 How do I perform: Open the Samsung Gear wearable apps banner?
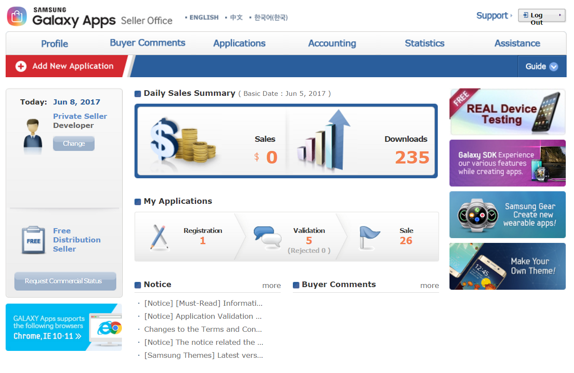(x=508, y=215)
